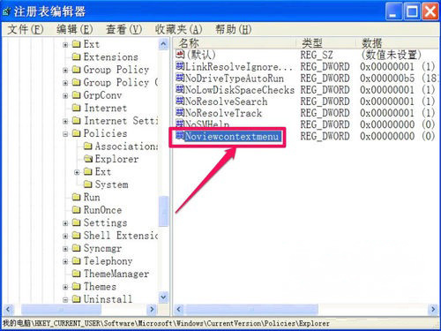
Task: Expand the top Ext tree node
Action: pos(65,45)
